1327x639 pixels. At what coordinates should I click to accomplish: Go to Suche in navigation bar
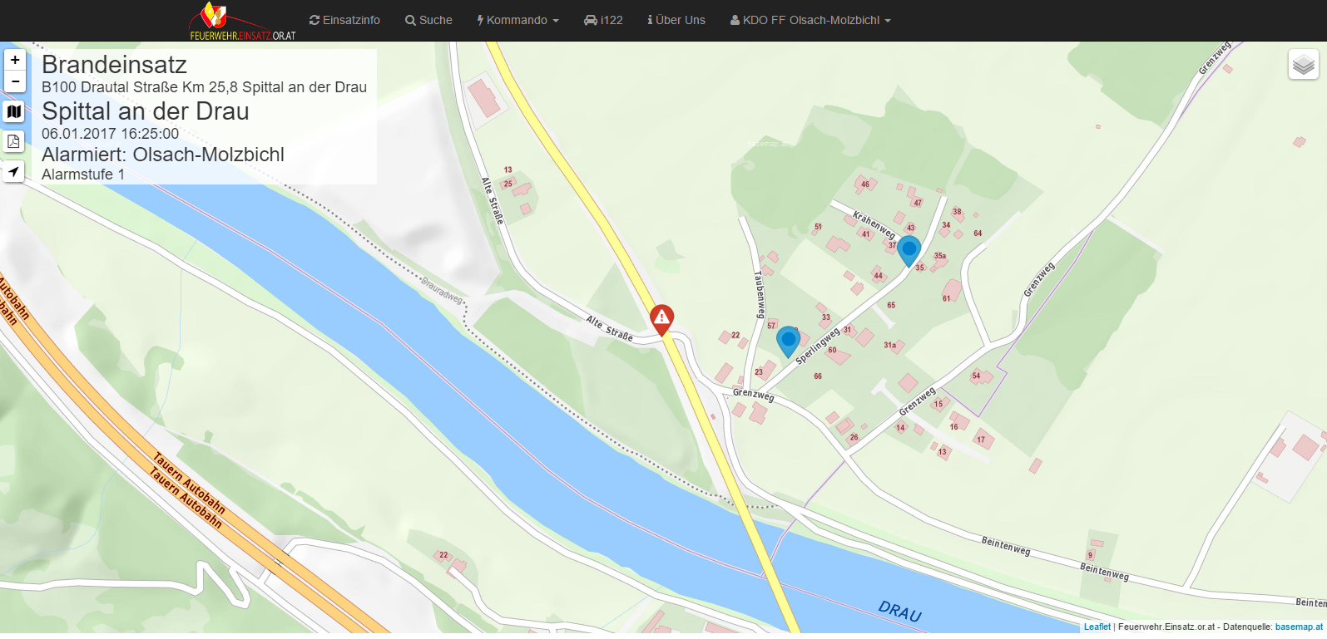click(428, 20)
